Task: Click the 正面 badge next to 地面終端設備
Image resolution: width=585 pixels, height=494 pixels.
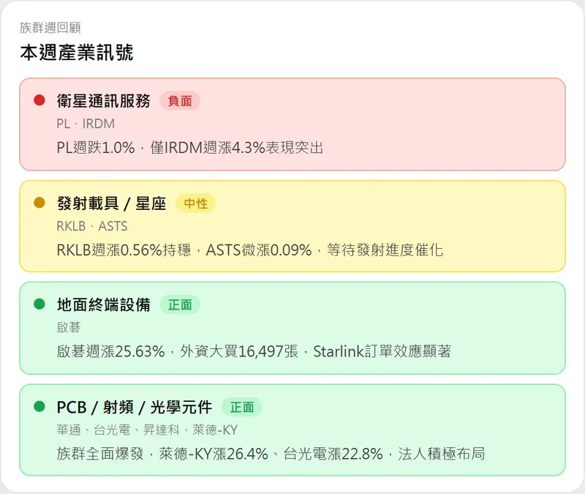Action: coord(180,305)
